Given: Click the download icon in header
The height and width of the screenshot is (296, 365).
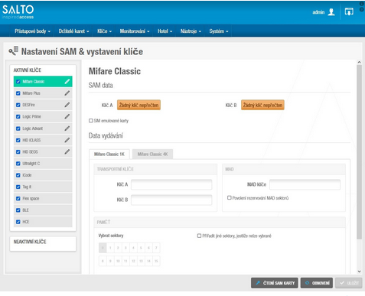Looking at the screenshot, I should coord(349,11).
